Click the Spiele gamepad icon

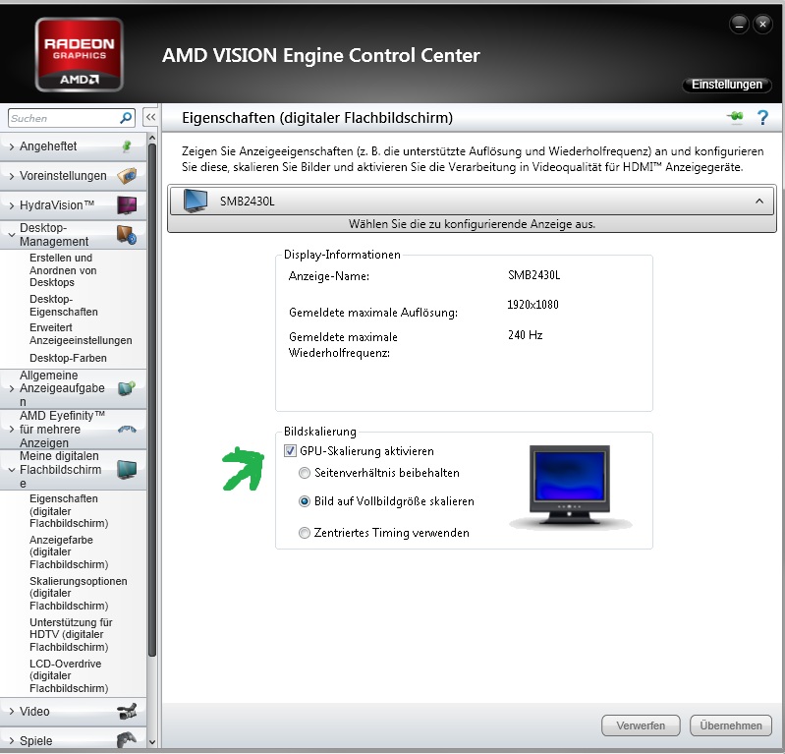[127, 740]
